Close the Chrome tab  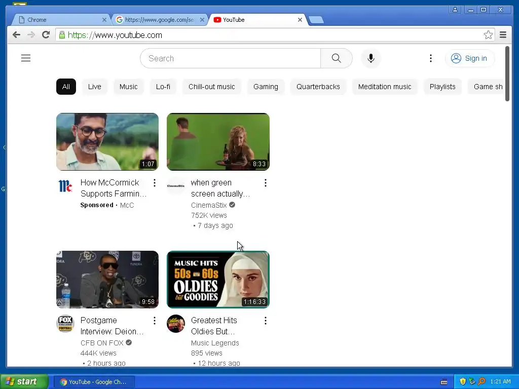[x=104, y=20]
